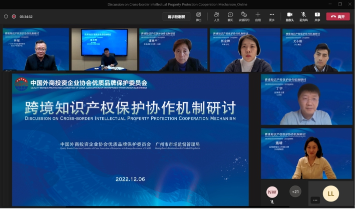Open the meeting Chat (聊天)

[230, 16]
